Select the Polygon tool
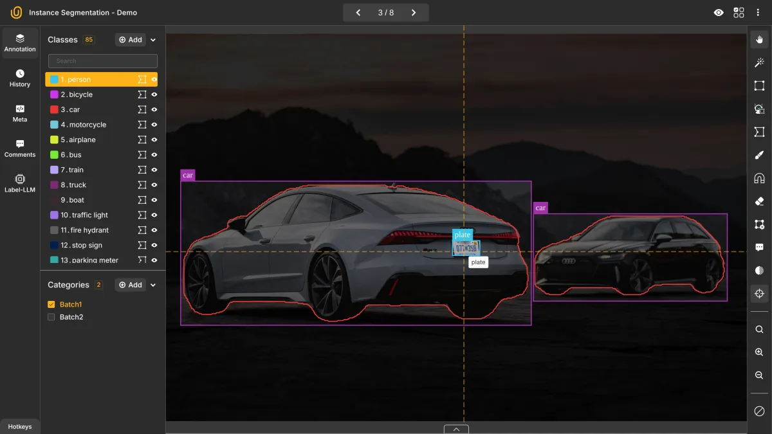 coord(758,132)
